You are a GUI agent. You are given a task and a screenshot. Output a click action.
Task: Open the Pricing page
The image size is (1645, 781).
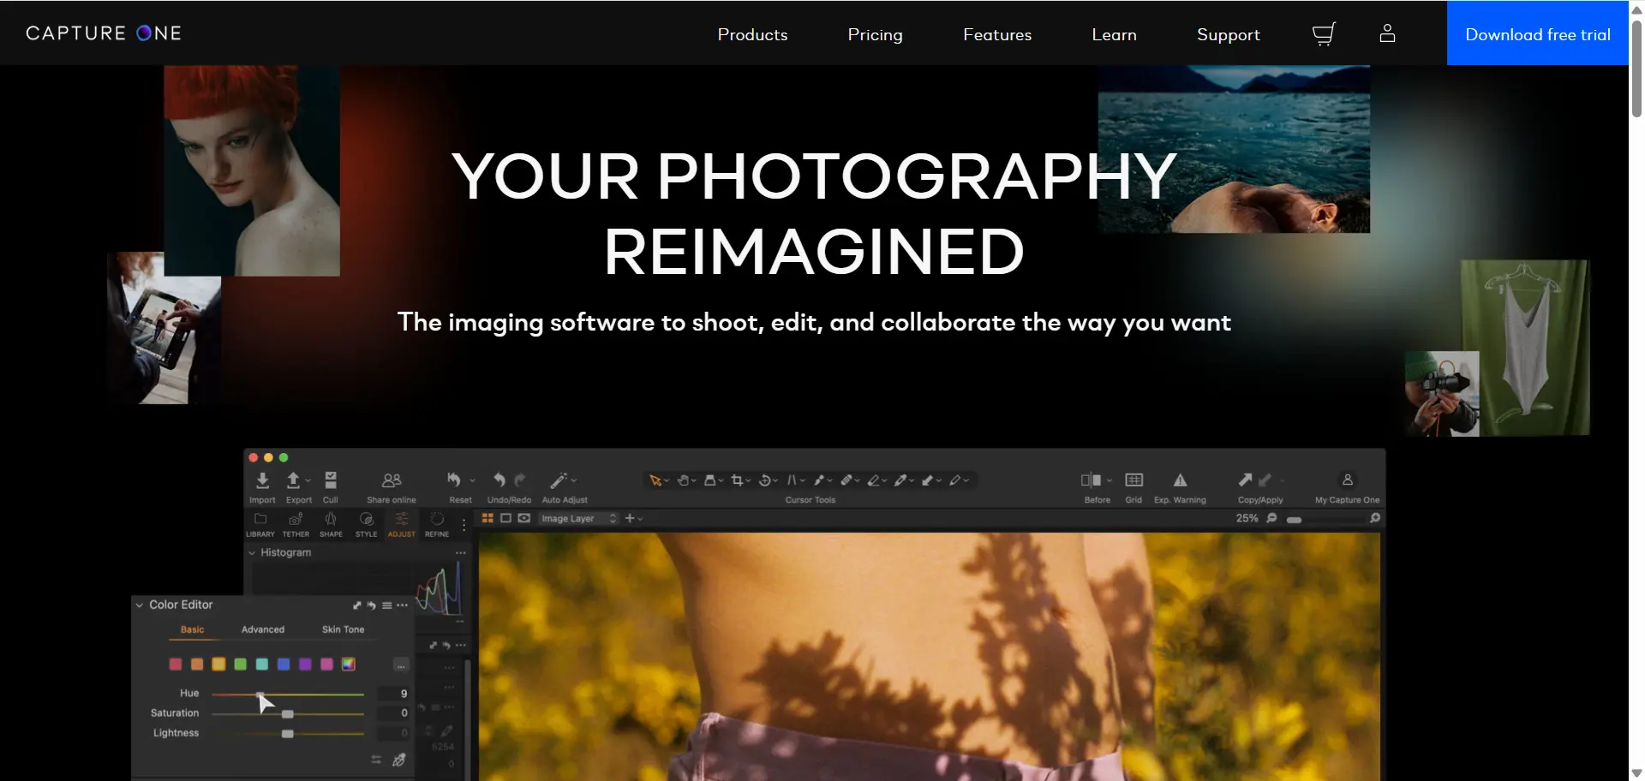tap(875, 35)
